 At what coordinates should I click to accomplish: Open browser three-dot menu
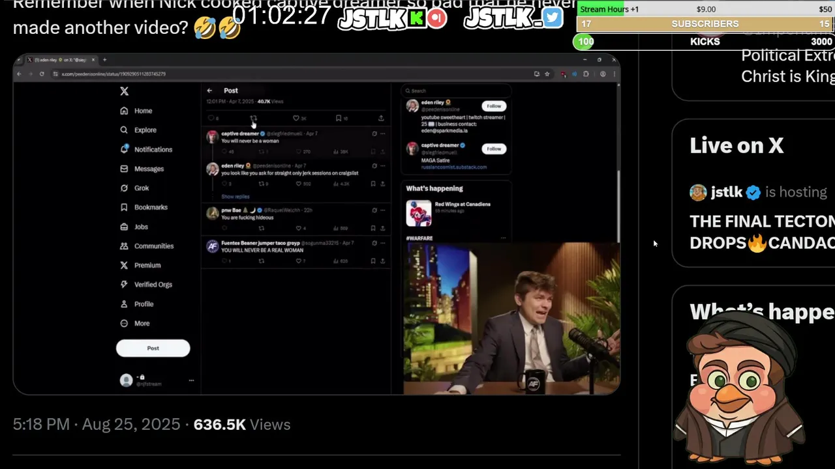click(x=614, y=74)
